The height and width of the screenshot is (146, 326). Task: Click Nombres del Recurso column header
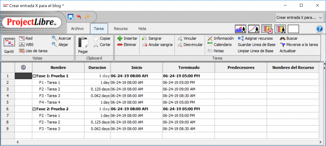coord(293,67)
